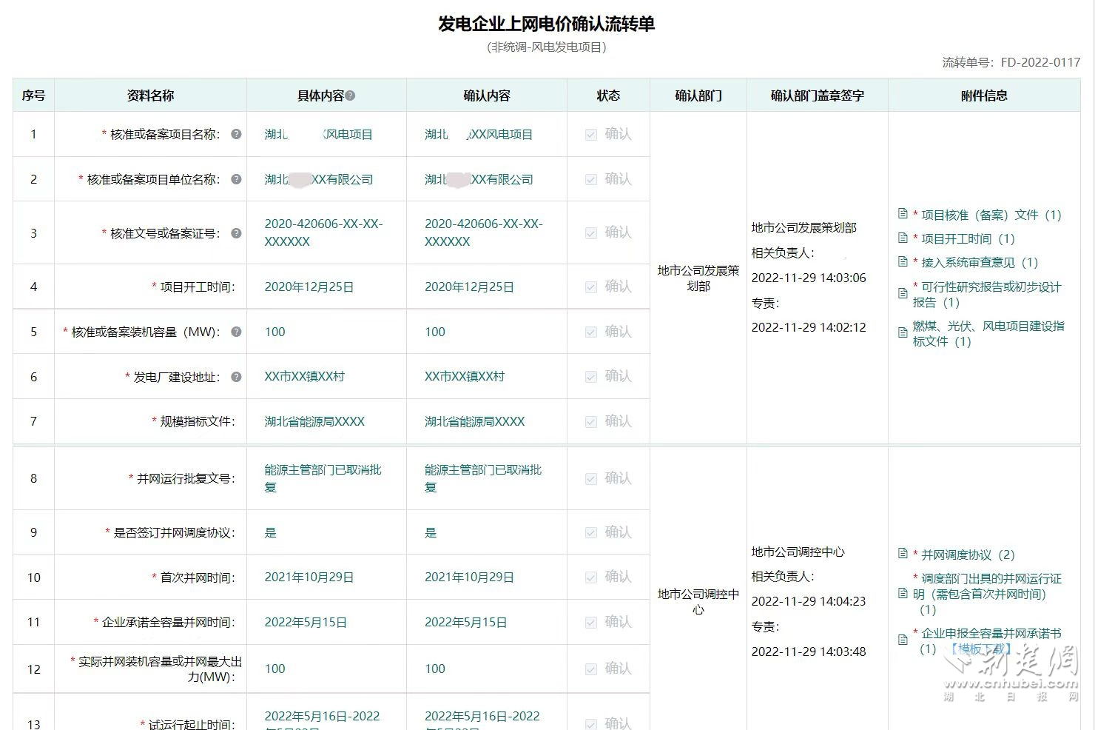1095x730 pixels.
Task: Click help icon beside 发电厂建设地址
Action: point(236,377)
